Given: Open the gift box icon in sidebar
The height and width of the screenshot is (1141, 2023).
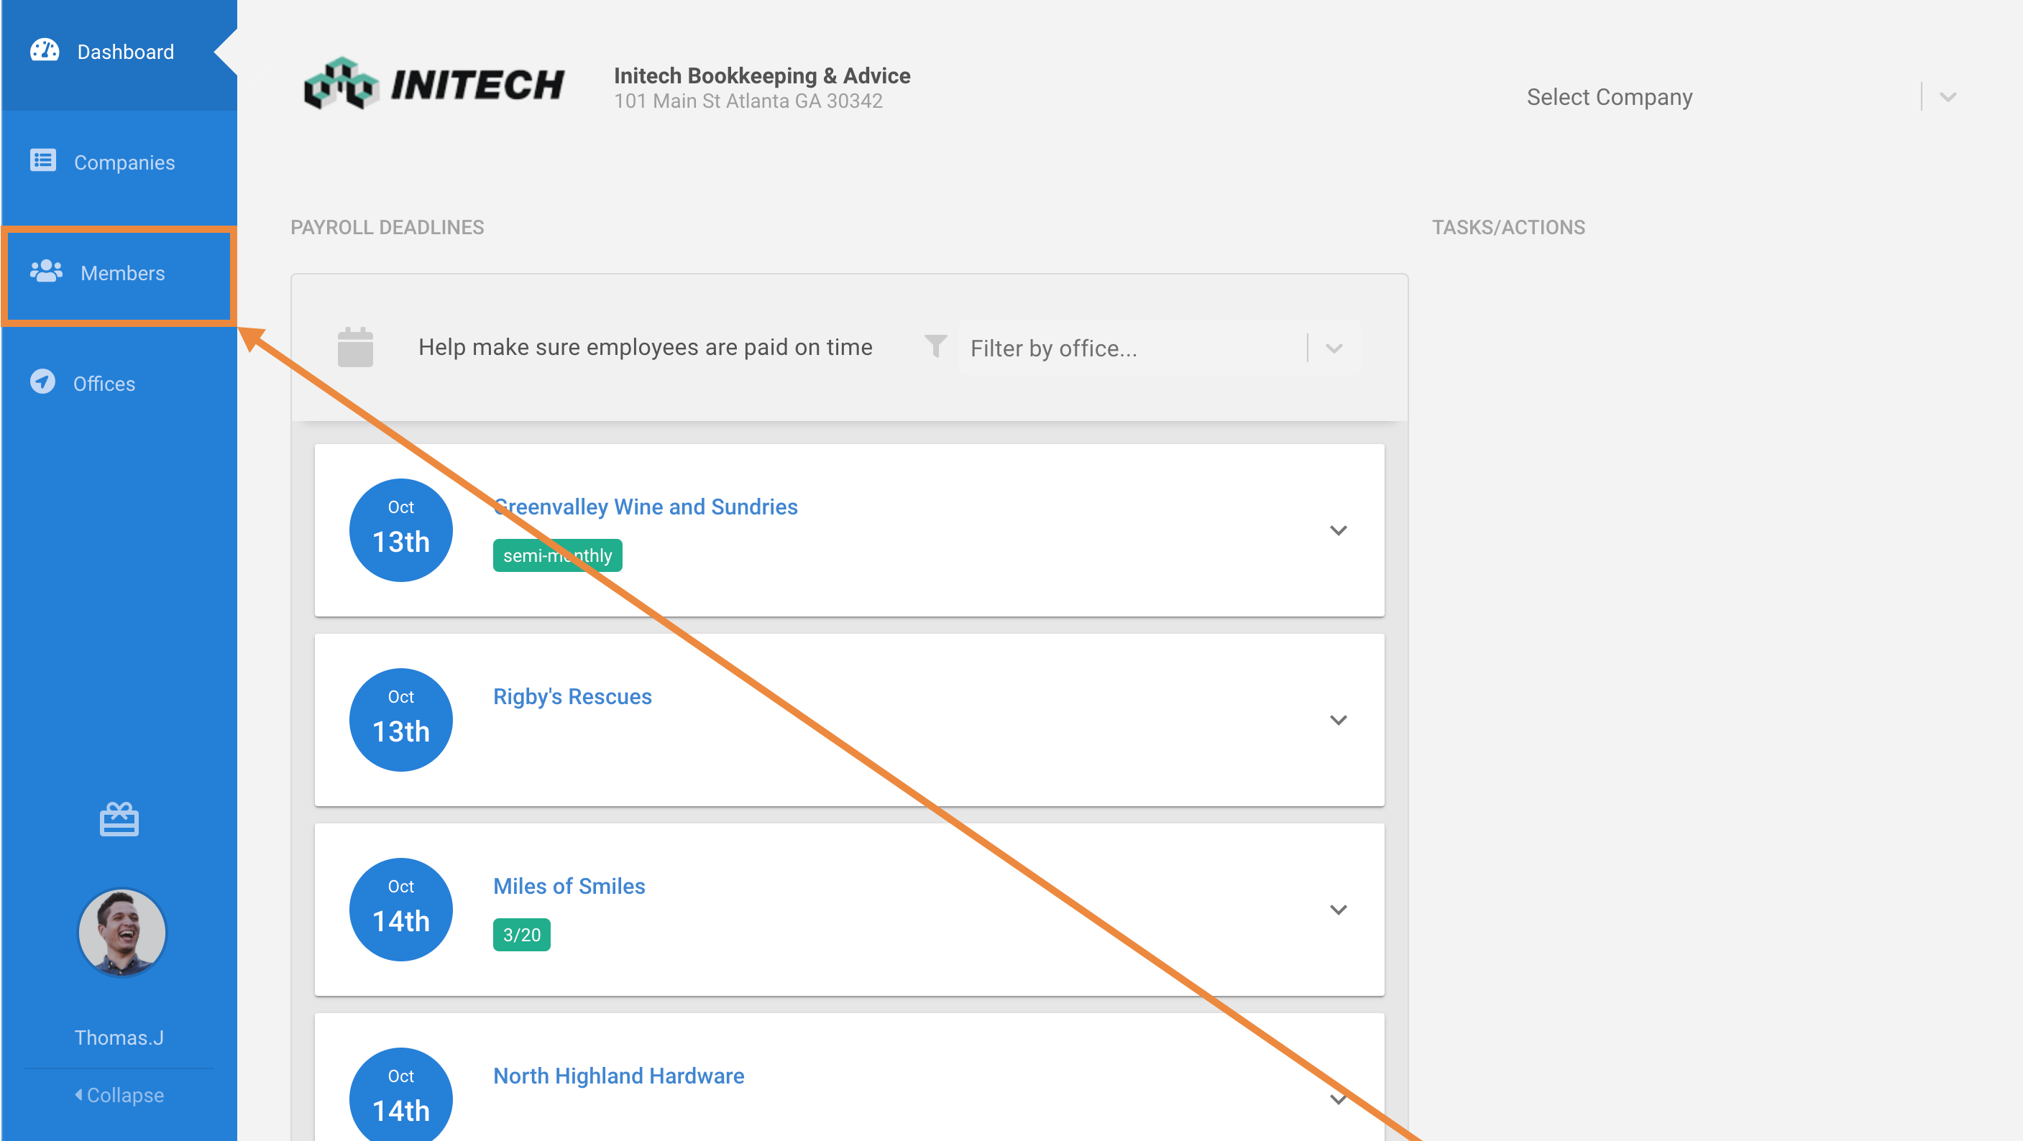Looking at the screenshot, I should coord(119,819).
